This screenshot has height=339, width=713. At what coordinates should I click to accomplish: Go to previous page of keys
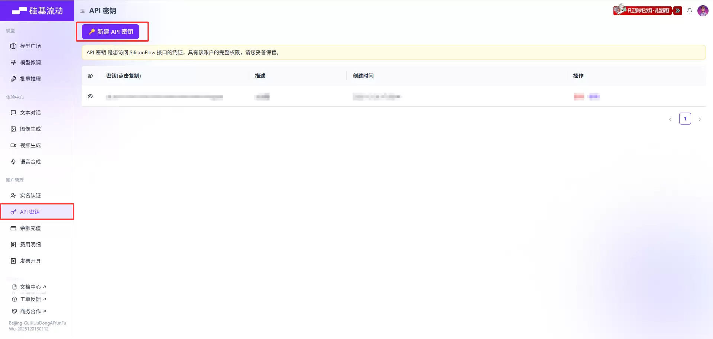click(x=670, y=119)
